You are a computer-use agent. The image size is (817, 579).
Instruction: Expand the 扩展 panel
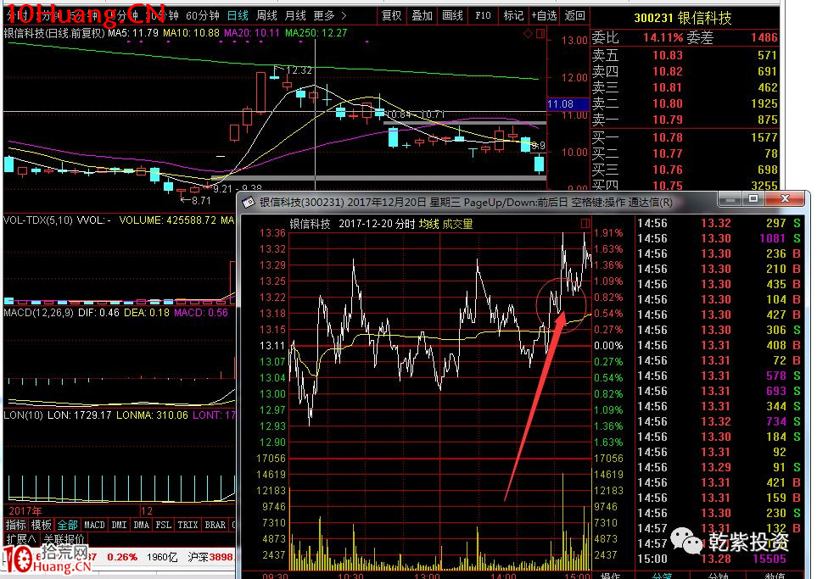[x=21, y=538]
